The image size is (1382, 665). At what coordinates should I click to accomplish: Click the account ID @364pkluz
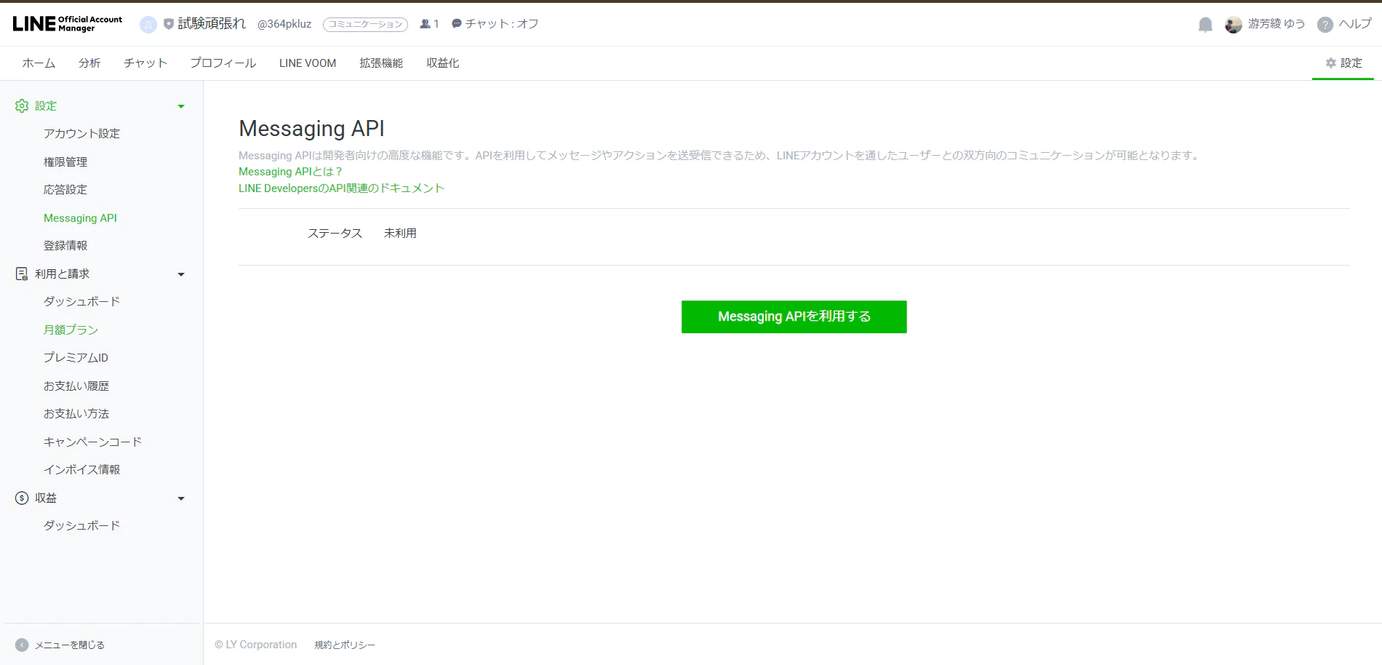[x=284, y=24]
